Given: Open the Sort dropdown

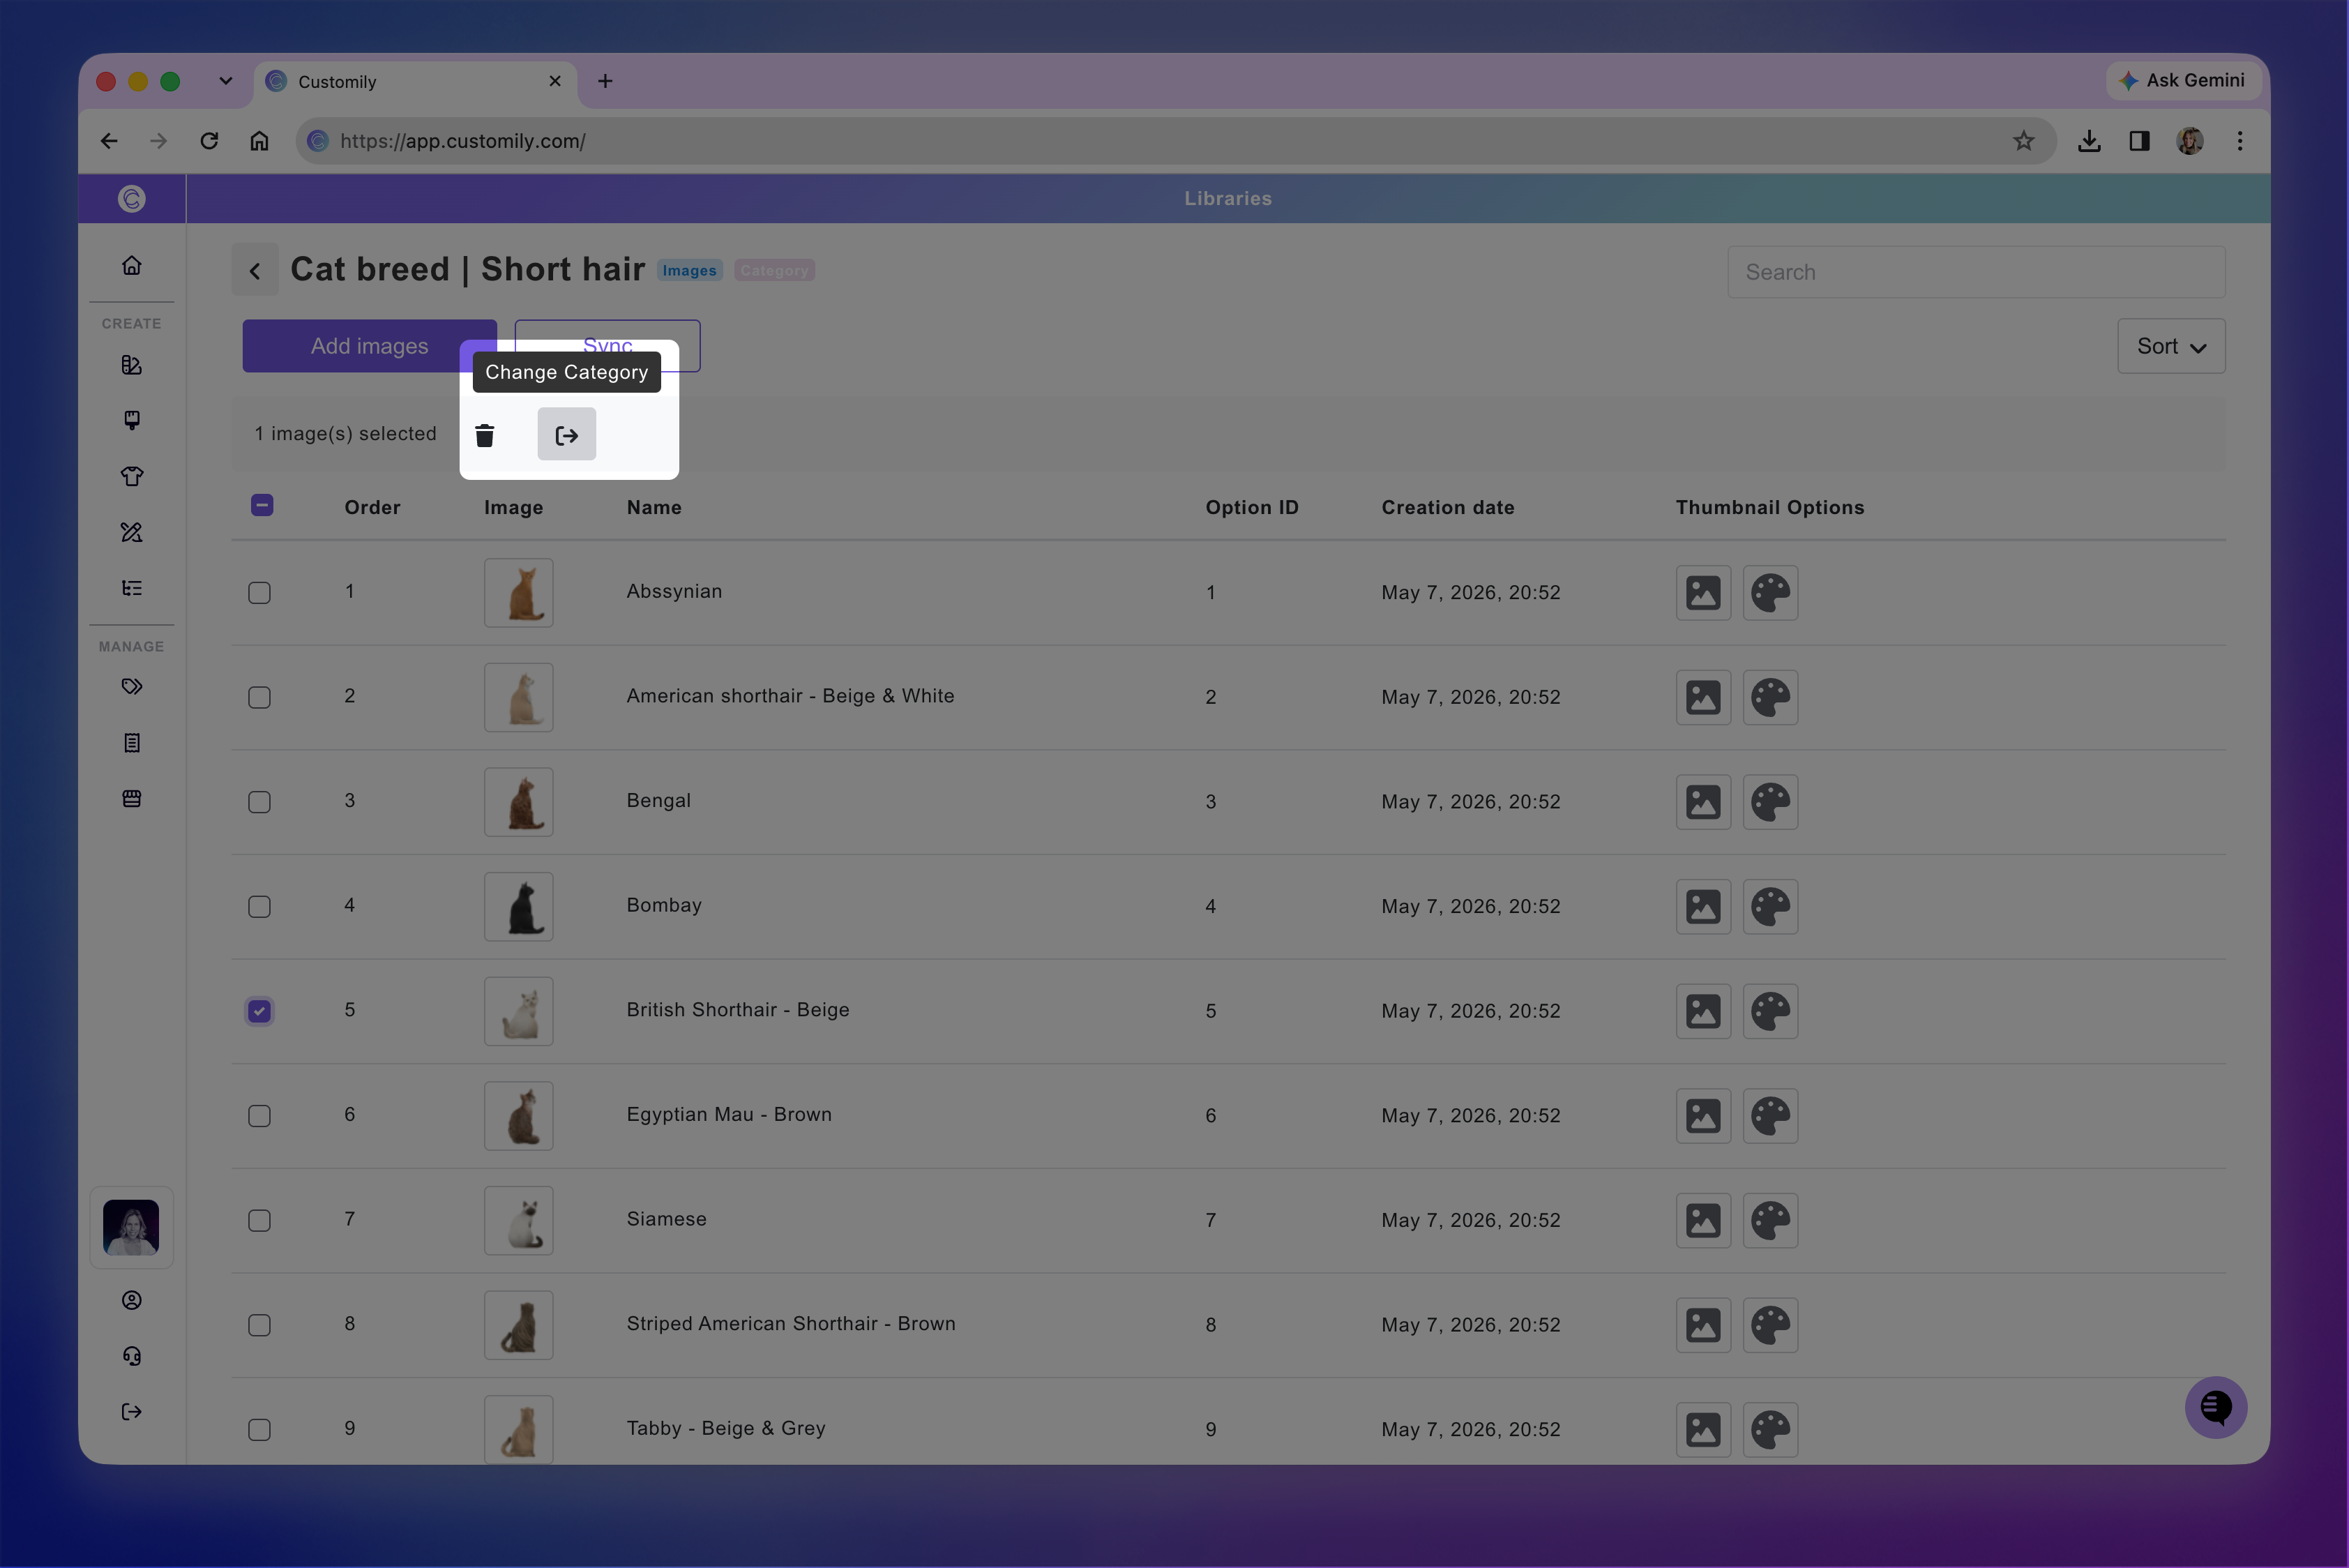Looking at the screenshot, I should 2170,346.
